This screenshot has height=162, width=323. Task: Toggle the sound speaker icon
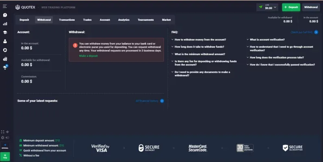pos(7,138)
